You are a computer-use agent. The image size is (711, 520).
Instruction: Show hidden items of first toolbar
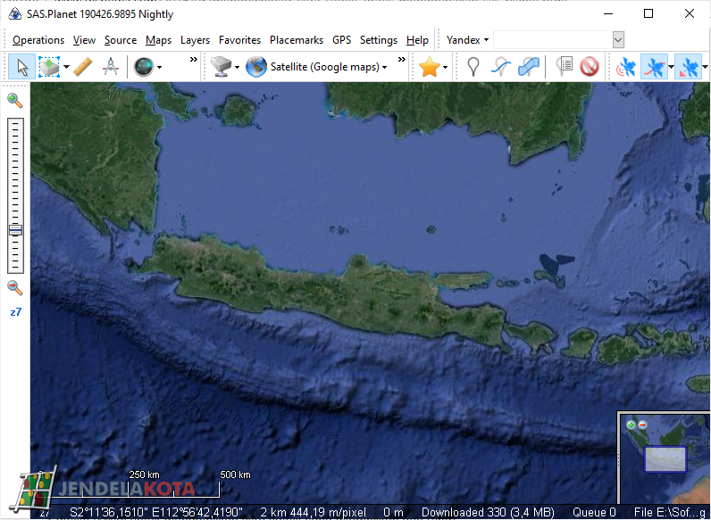[194, 60]
